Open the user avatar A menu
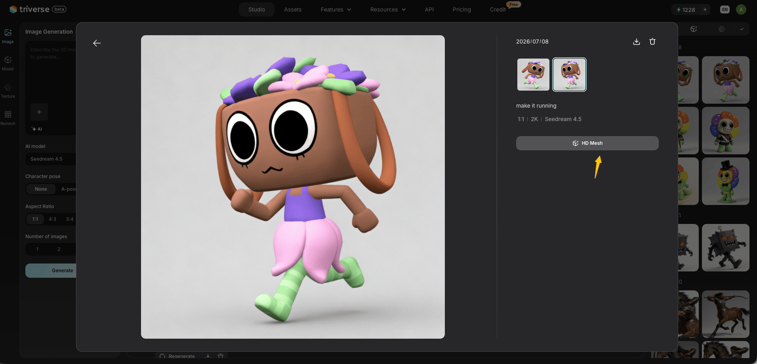The width and height of the screenshot is (757, 364). pyautogui.click(x=741, y=9)
